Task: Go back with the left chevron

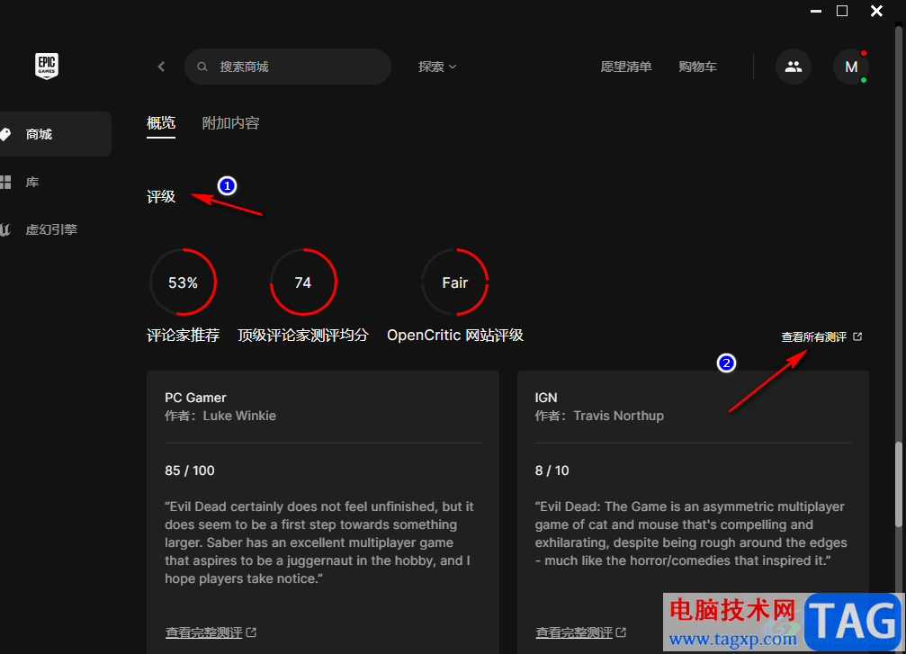Action: coord(161,67)
